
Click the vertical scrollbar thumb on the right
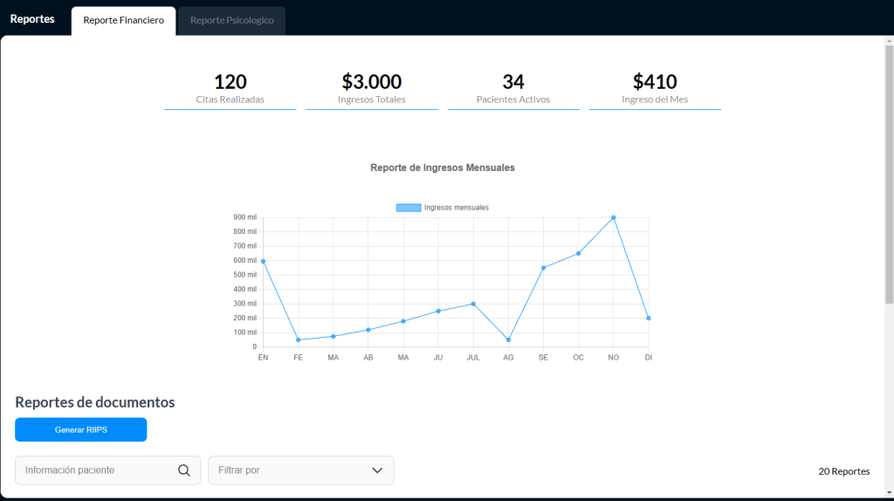889,175
